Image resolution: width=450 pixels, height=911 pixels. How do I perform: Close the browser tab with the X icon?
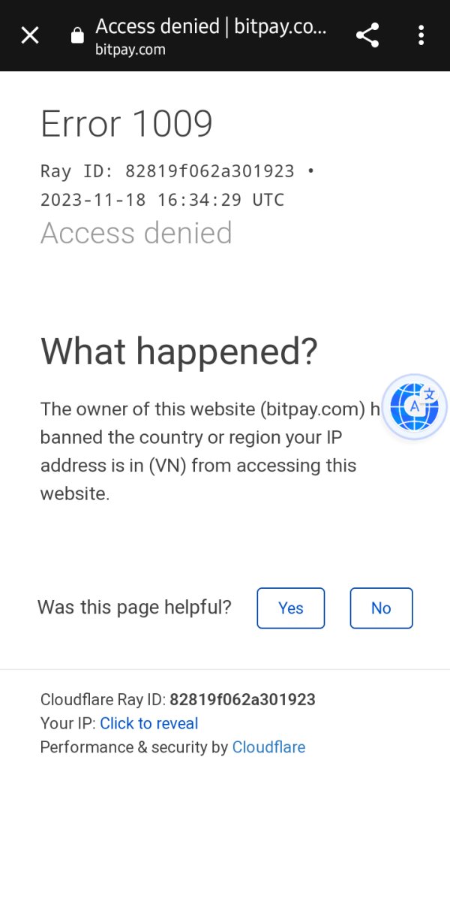point(30,35)
